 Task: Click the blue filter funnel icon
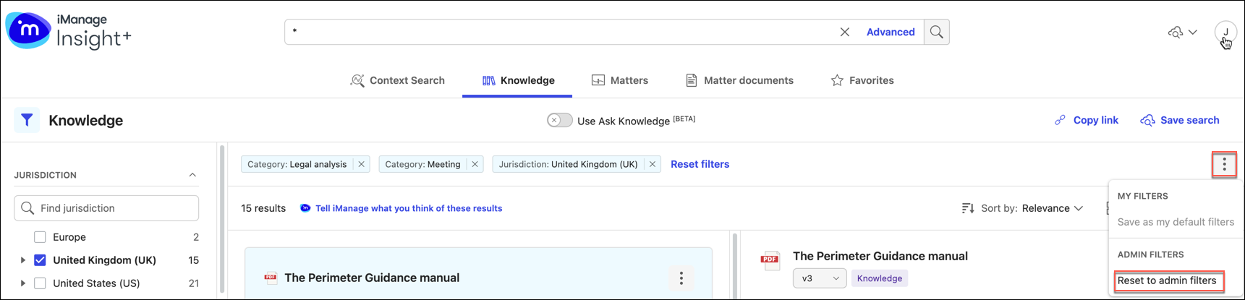[x=27, y=120]
